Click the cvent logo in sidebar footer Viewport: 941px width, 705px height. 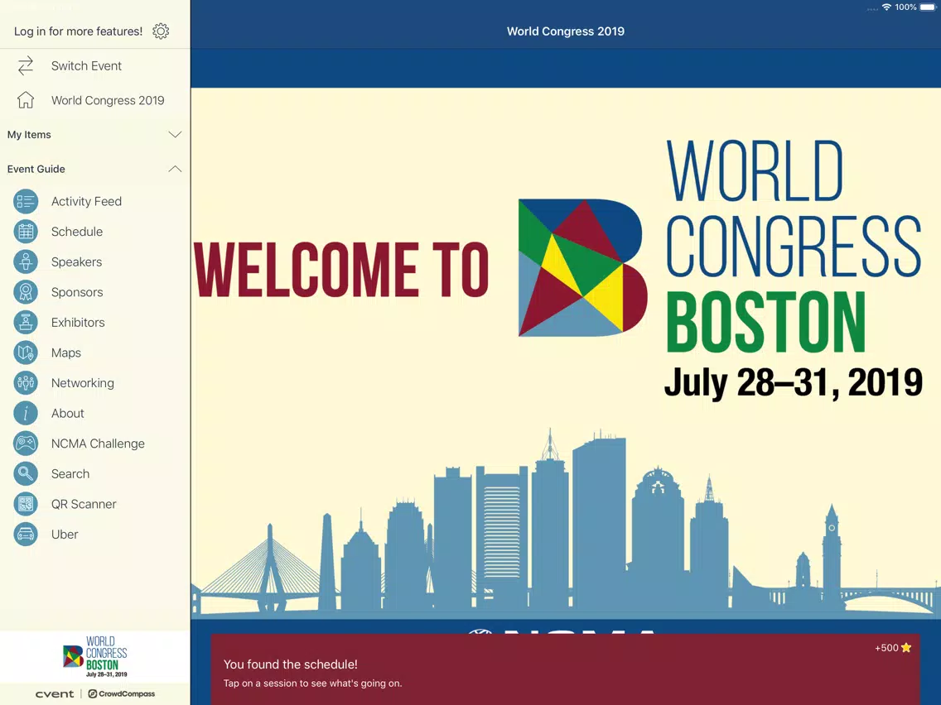55,693
